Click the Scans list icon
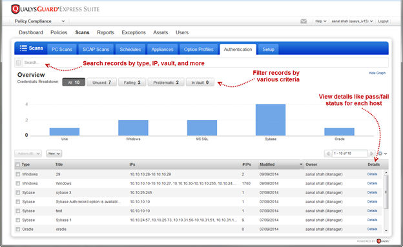This screenshot has height=247, width=403. [x=23, y=48]
